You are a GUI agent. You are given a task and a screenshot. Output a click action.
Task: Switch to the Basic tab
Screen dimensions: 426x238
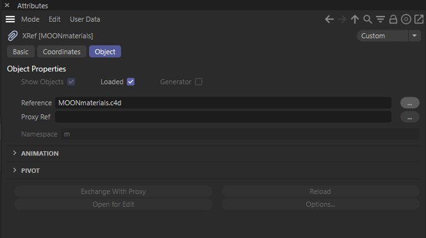click(x=20, y=52)
